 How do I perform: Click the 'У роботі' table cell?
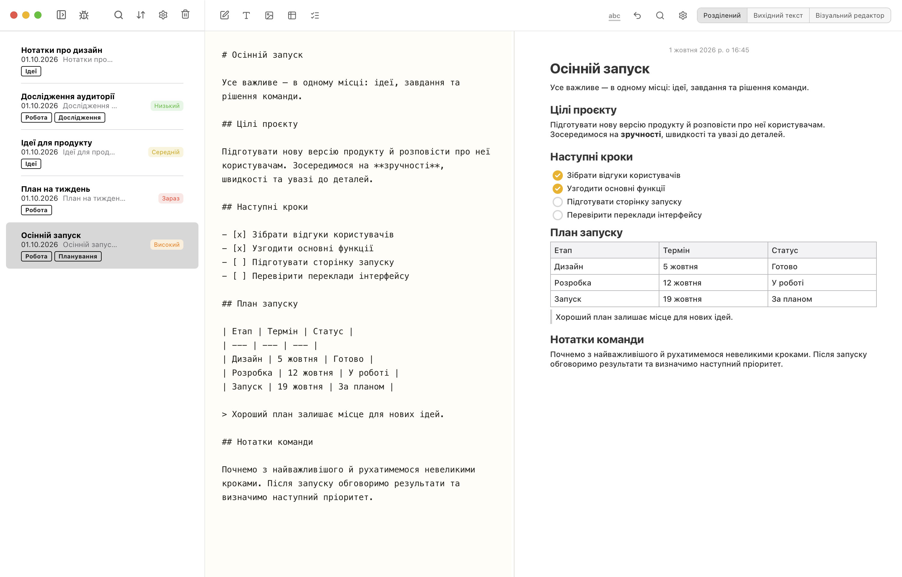[x=822, y=282]
